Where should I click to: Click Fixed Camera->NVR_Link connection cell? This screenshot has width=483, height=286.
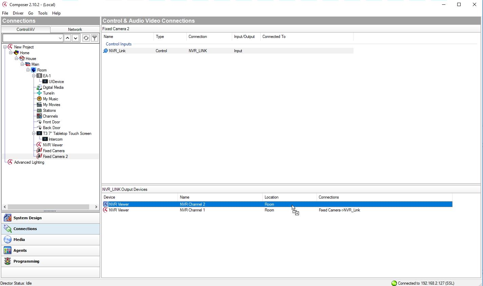[339, 210]
